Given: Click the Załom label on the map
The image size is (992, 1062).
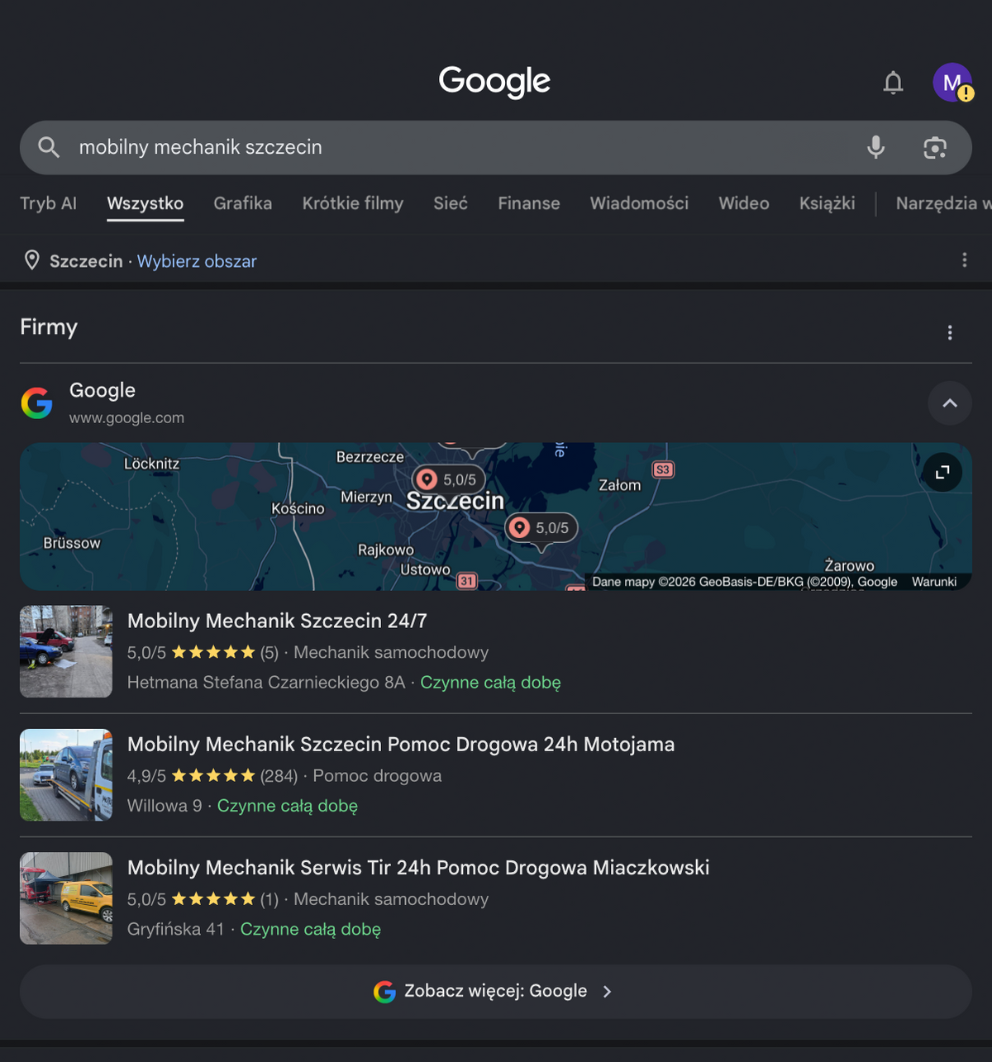Looking at the screenshot, I should (x=620, y=485).
